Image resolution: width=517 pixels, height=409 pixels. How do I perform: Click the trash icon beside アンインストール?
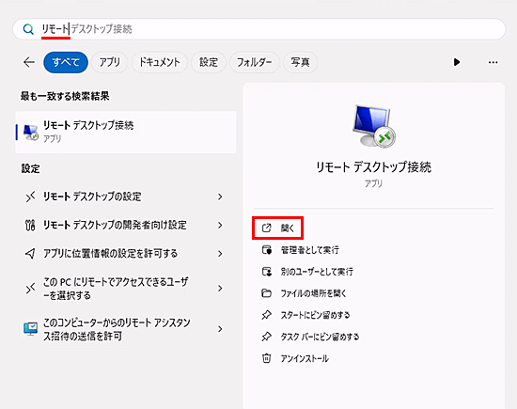click(266, 358)
